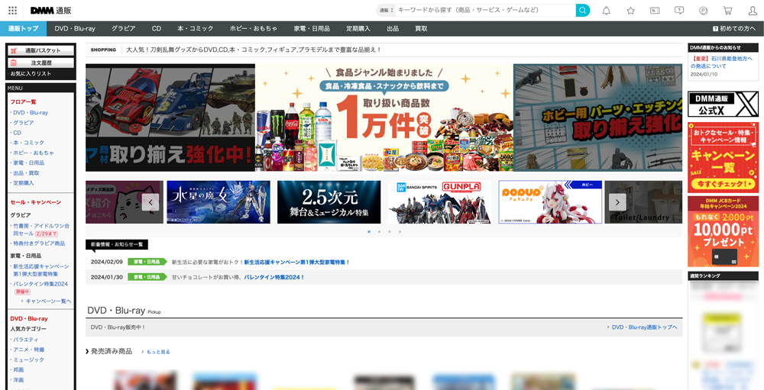Viewport: 764px width, 390px height.
Task: Open 石川県能登地方への発送について notice
Action: coord(723,62)
